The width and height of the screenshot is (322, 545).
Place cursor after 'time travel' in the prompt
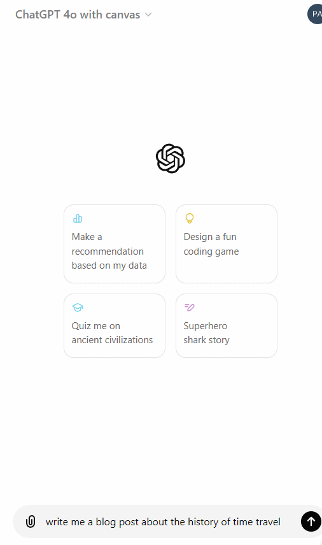click(x=281, y=521)
